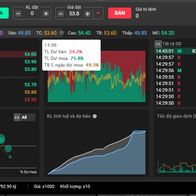The width and height of the screenshot is (196, 196).
Task: Click the Sàn floor price 49.85
Action: tap(24, 33)
